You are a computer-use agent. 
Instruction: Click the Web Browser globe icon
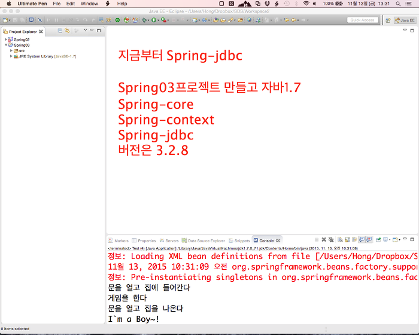coord(249,20)
